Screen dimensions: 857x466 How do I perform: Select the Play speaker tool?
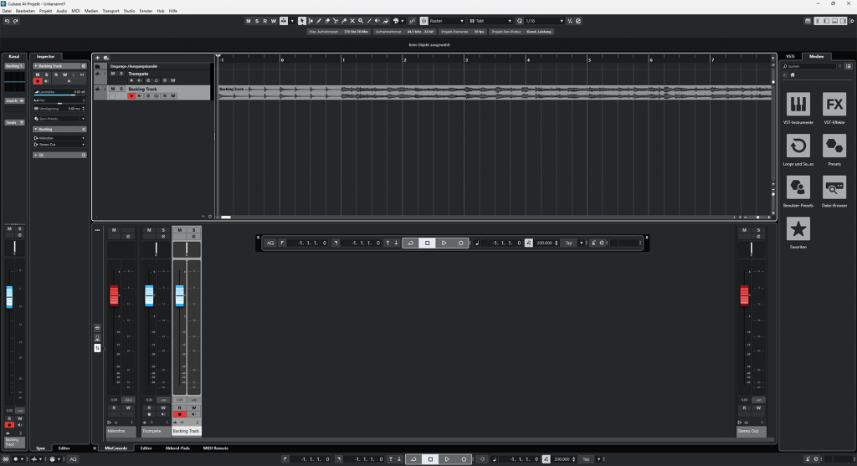pos(377,21)
